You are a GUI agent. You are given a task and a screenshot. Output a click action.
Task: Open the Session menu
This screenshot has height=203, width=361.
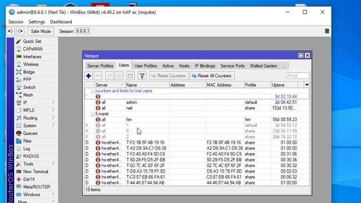[x=16, y=22]
